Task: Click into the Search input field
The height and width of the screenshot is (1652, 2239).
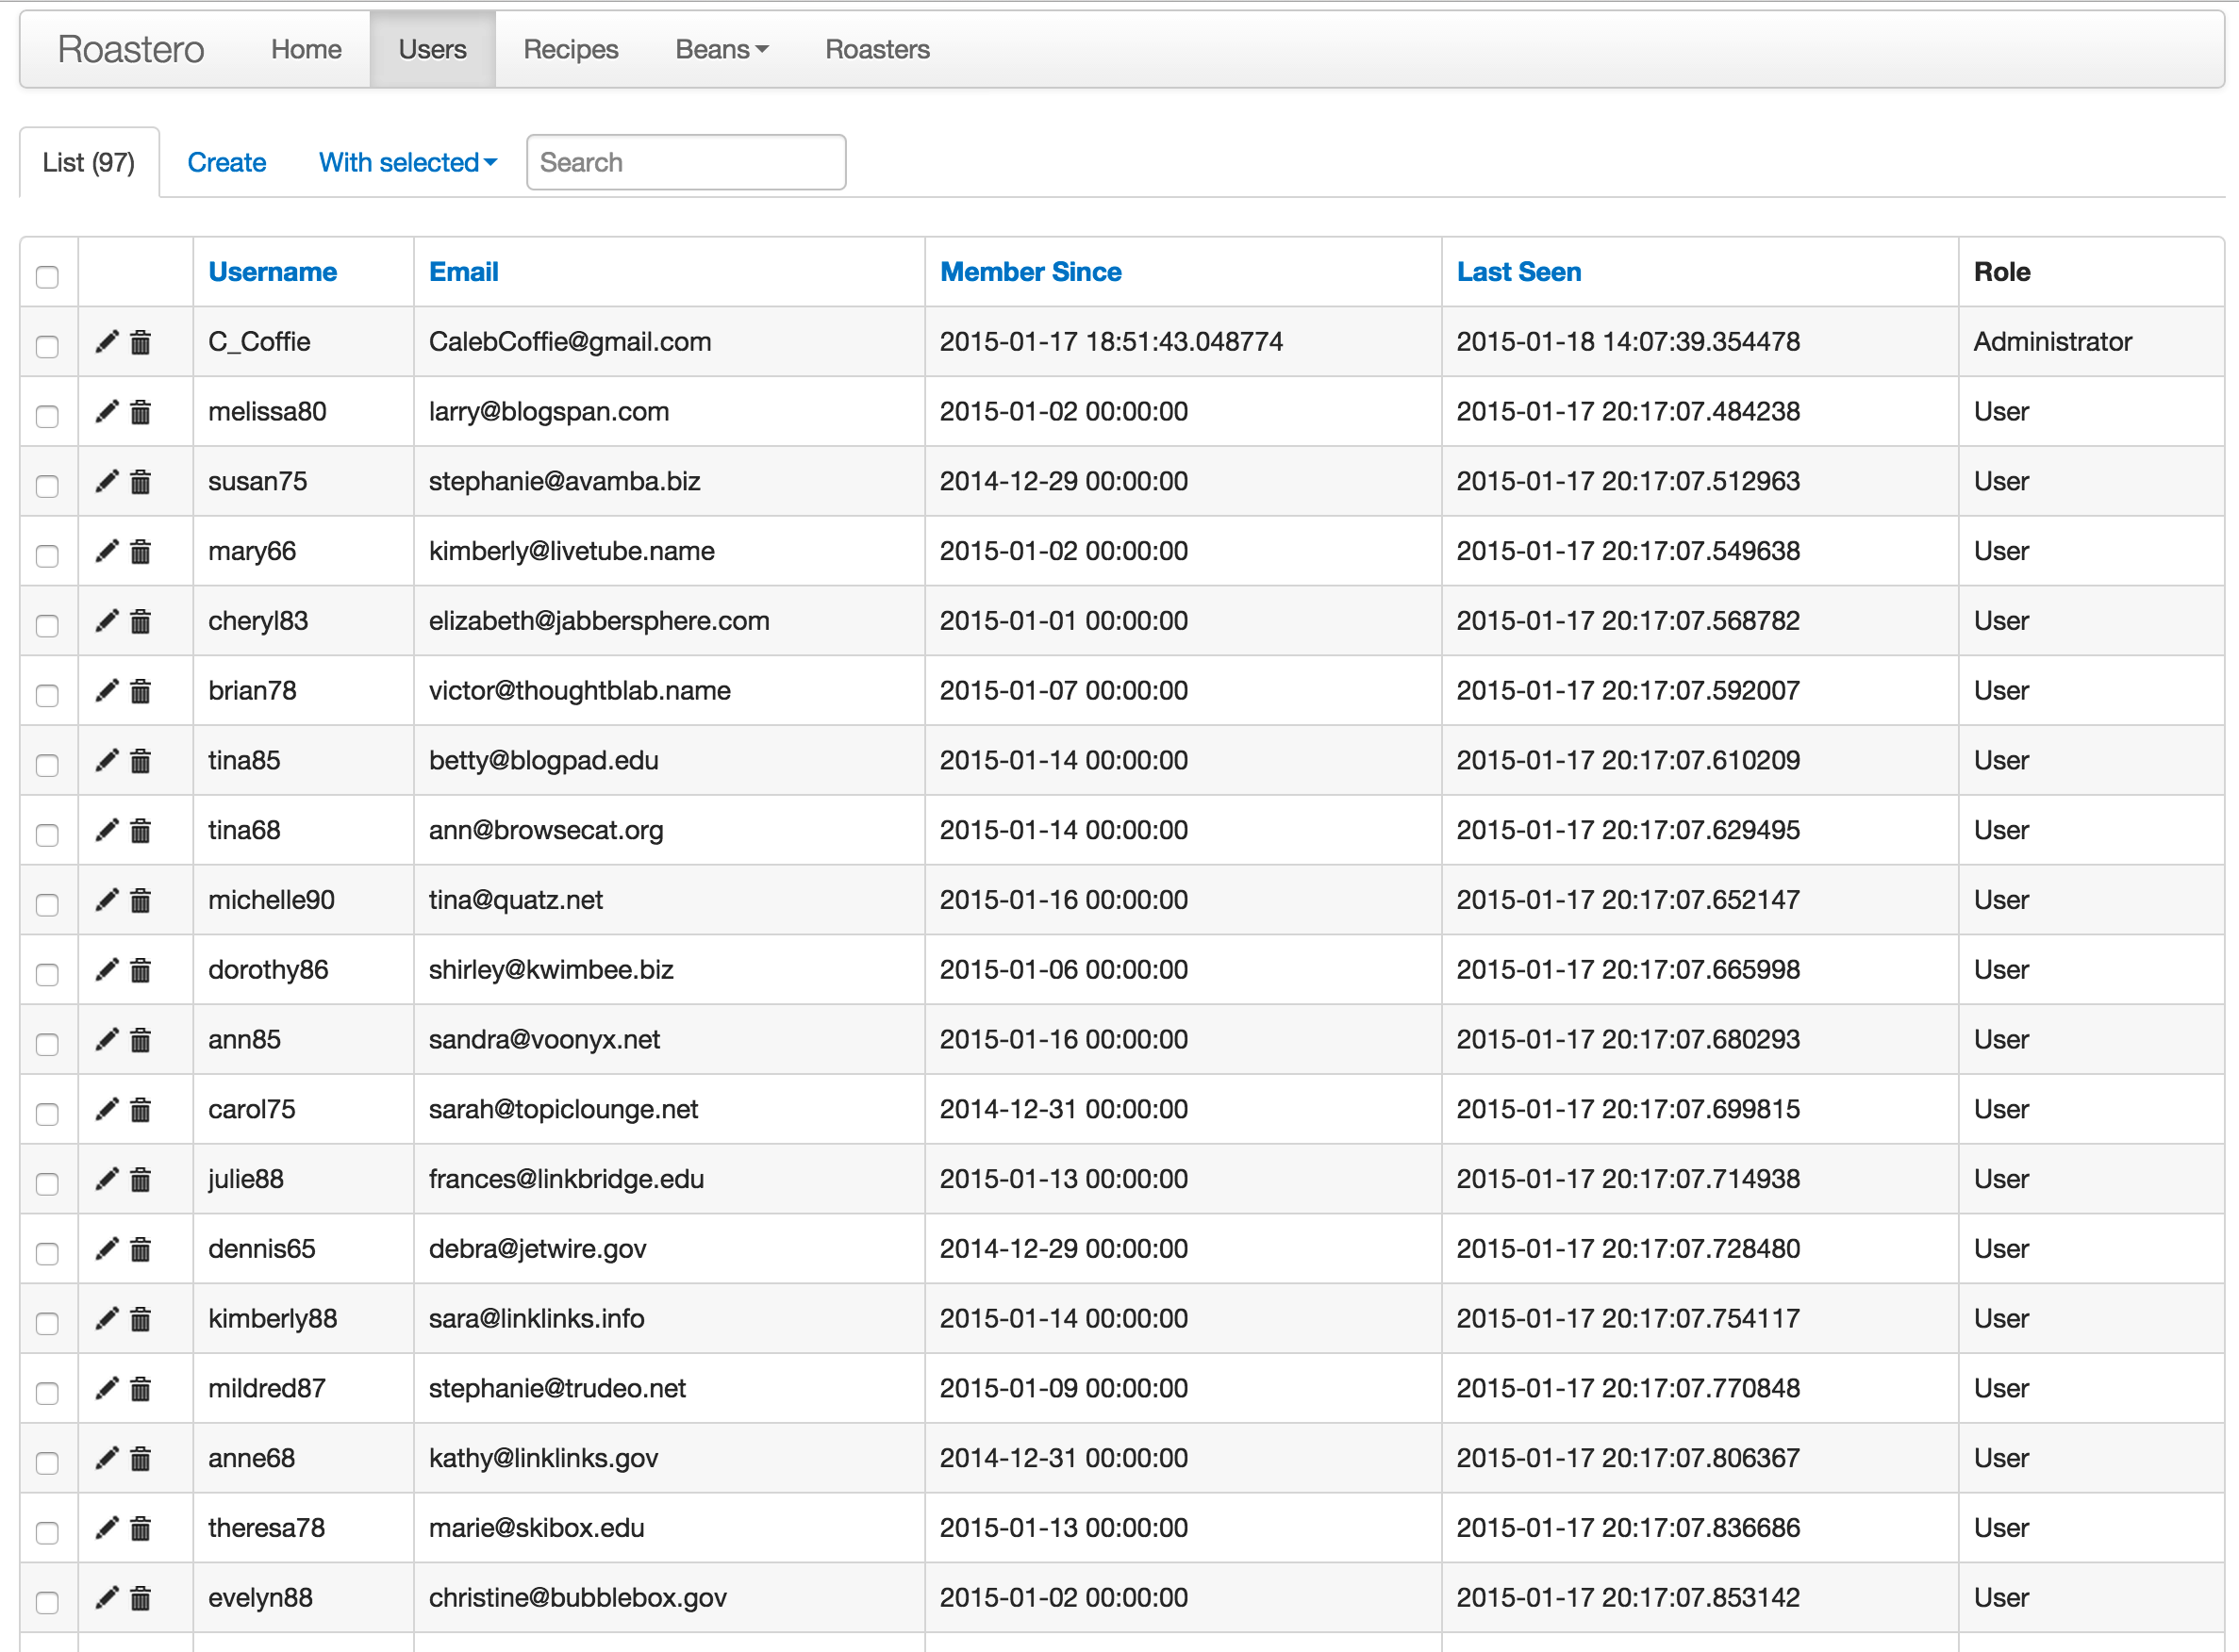Action: tap(686, 163)
